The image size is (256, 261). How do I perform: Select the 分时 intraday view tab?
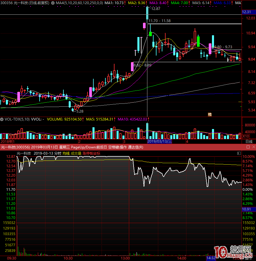58,153
